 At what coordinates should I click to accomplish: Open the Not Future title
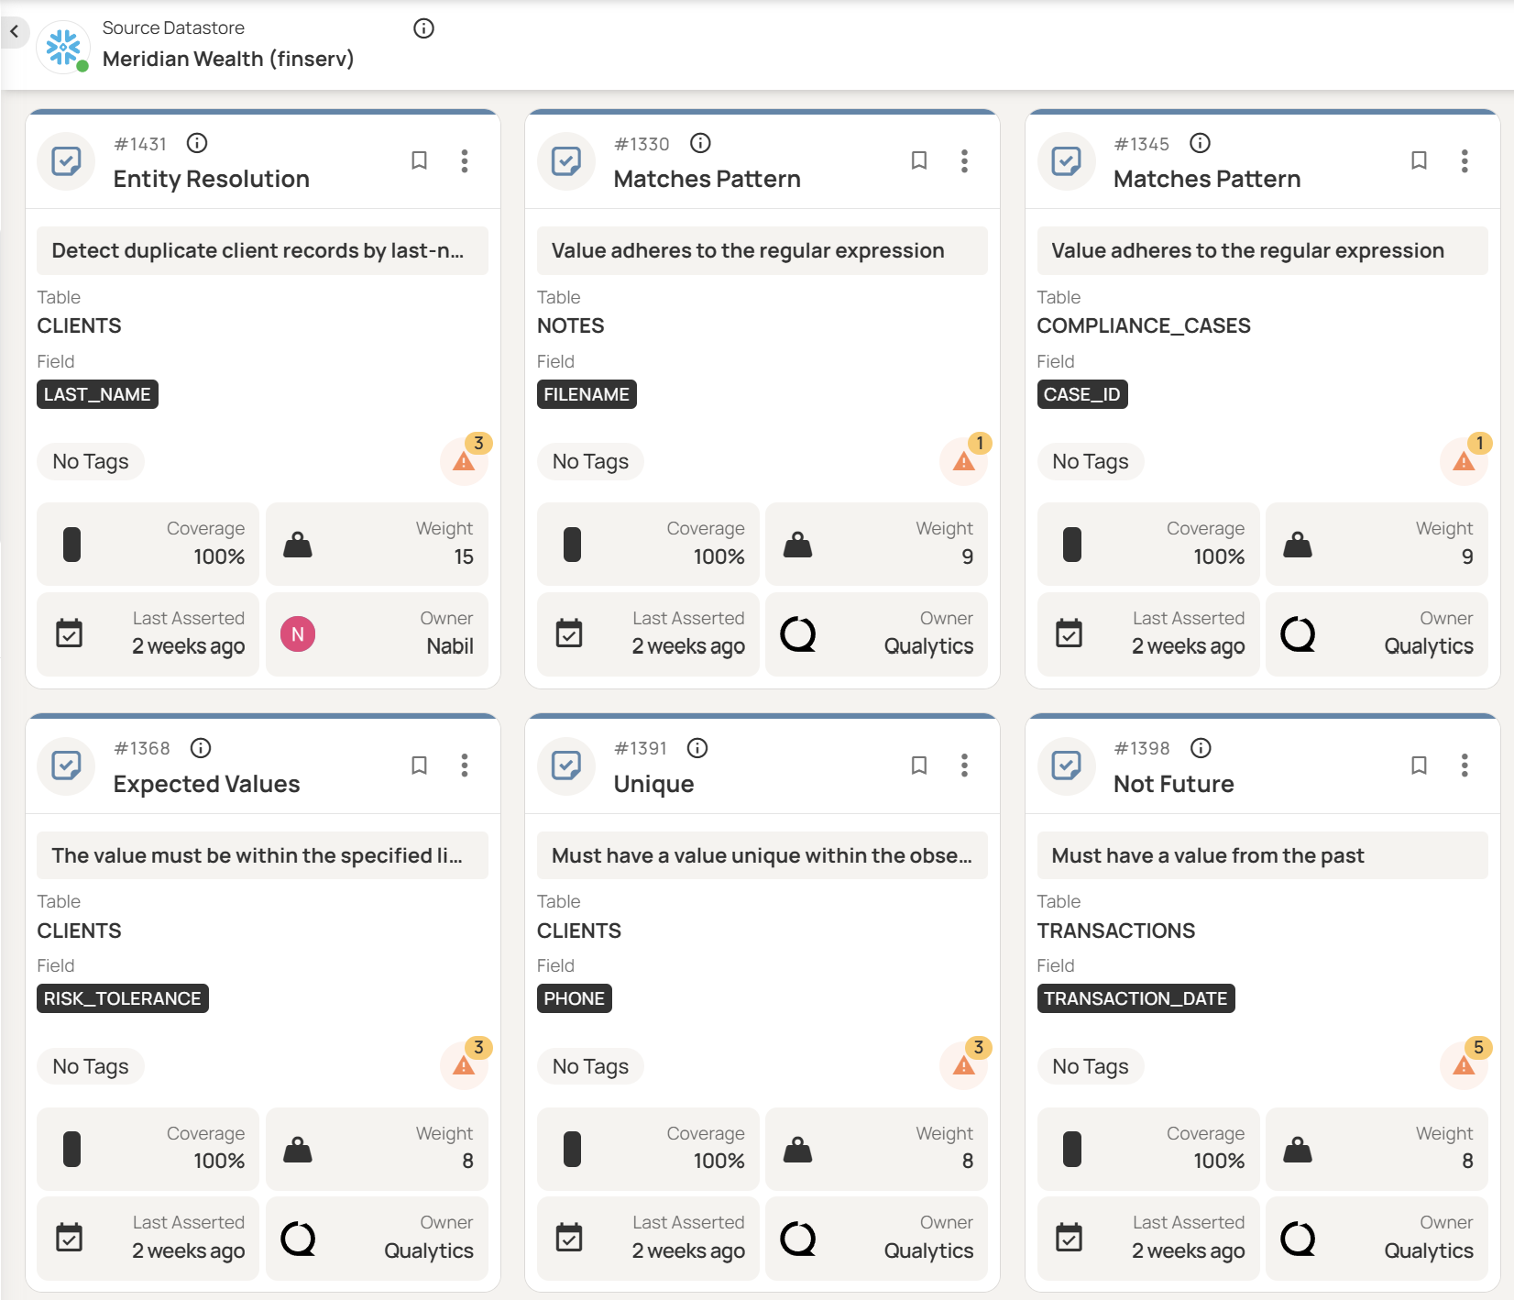[x=1174, y=784]
